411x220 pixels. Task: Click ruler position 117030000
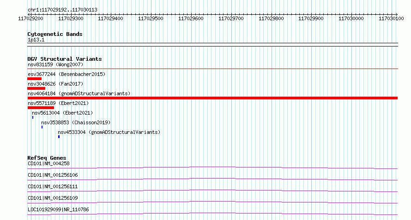(x=351, y=18)
